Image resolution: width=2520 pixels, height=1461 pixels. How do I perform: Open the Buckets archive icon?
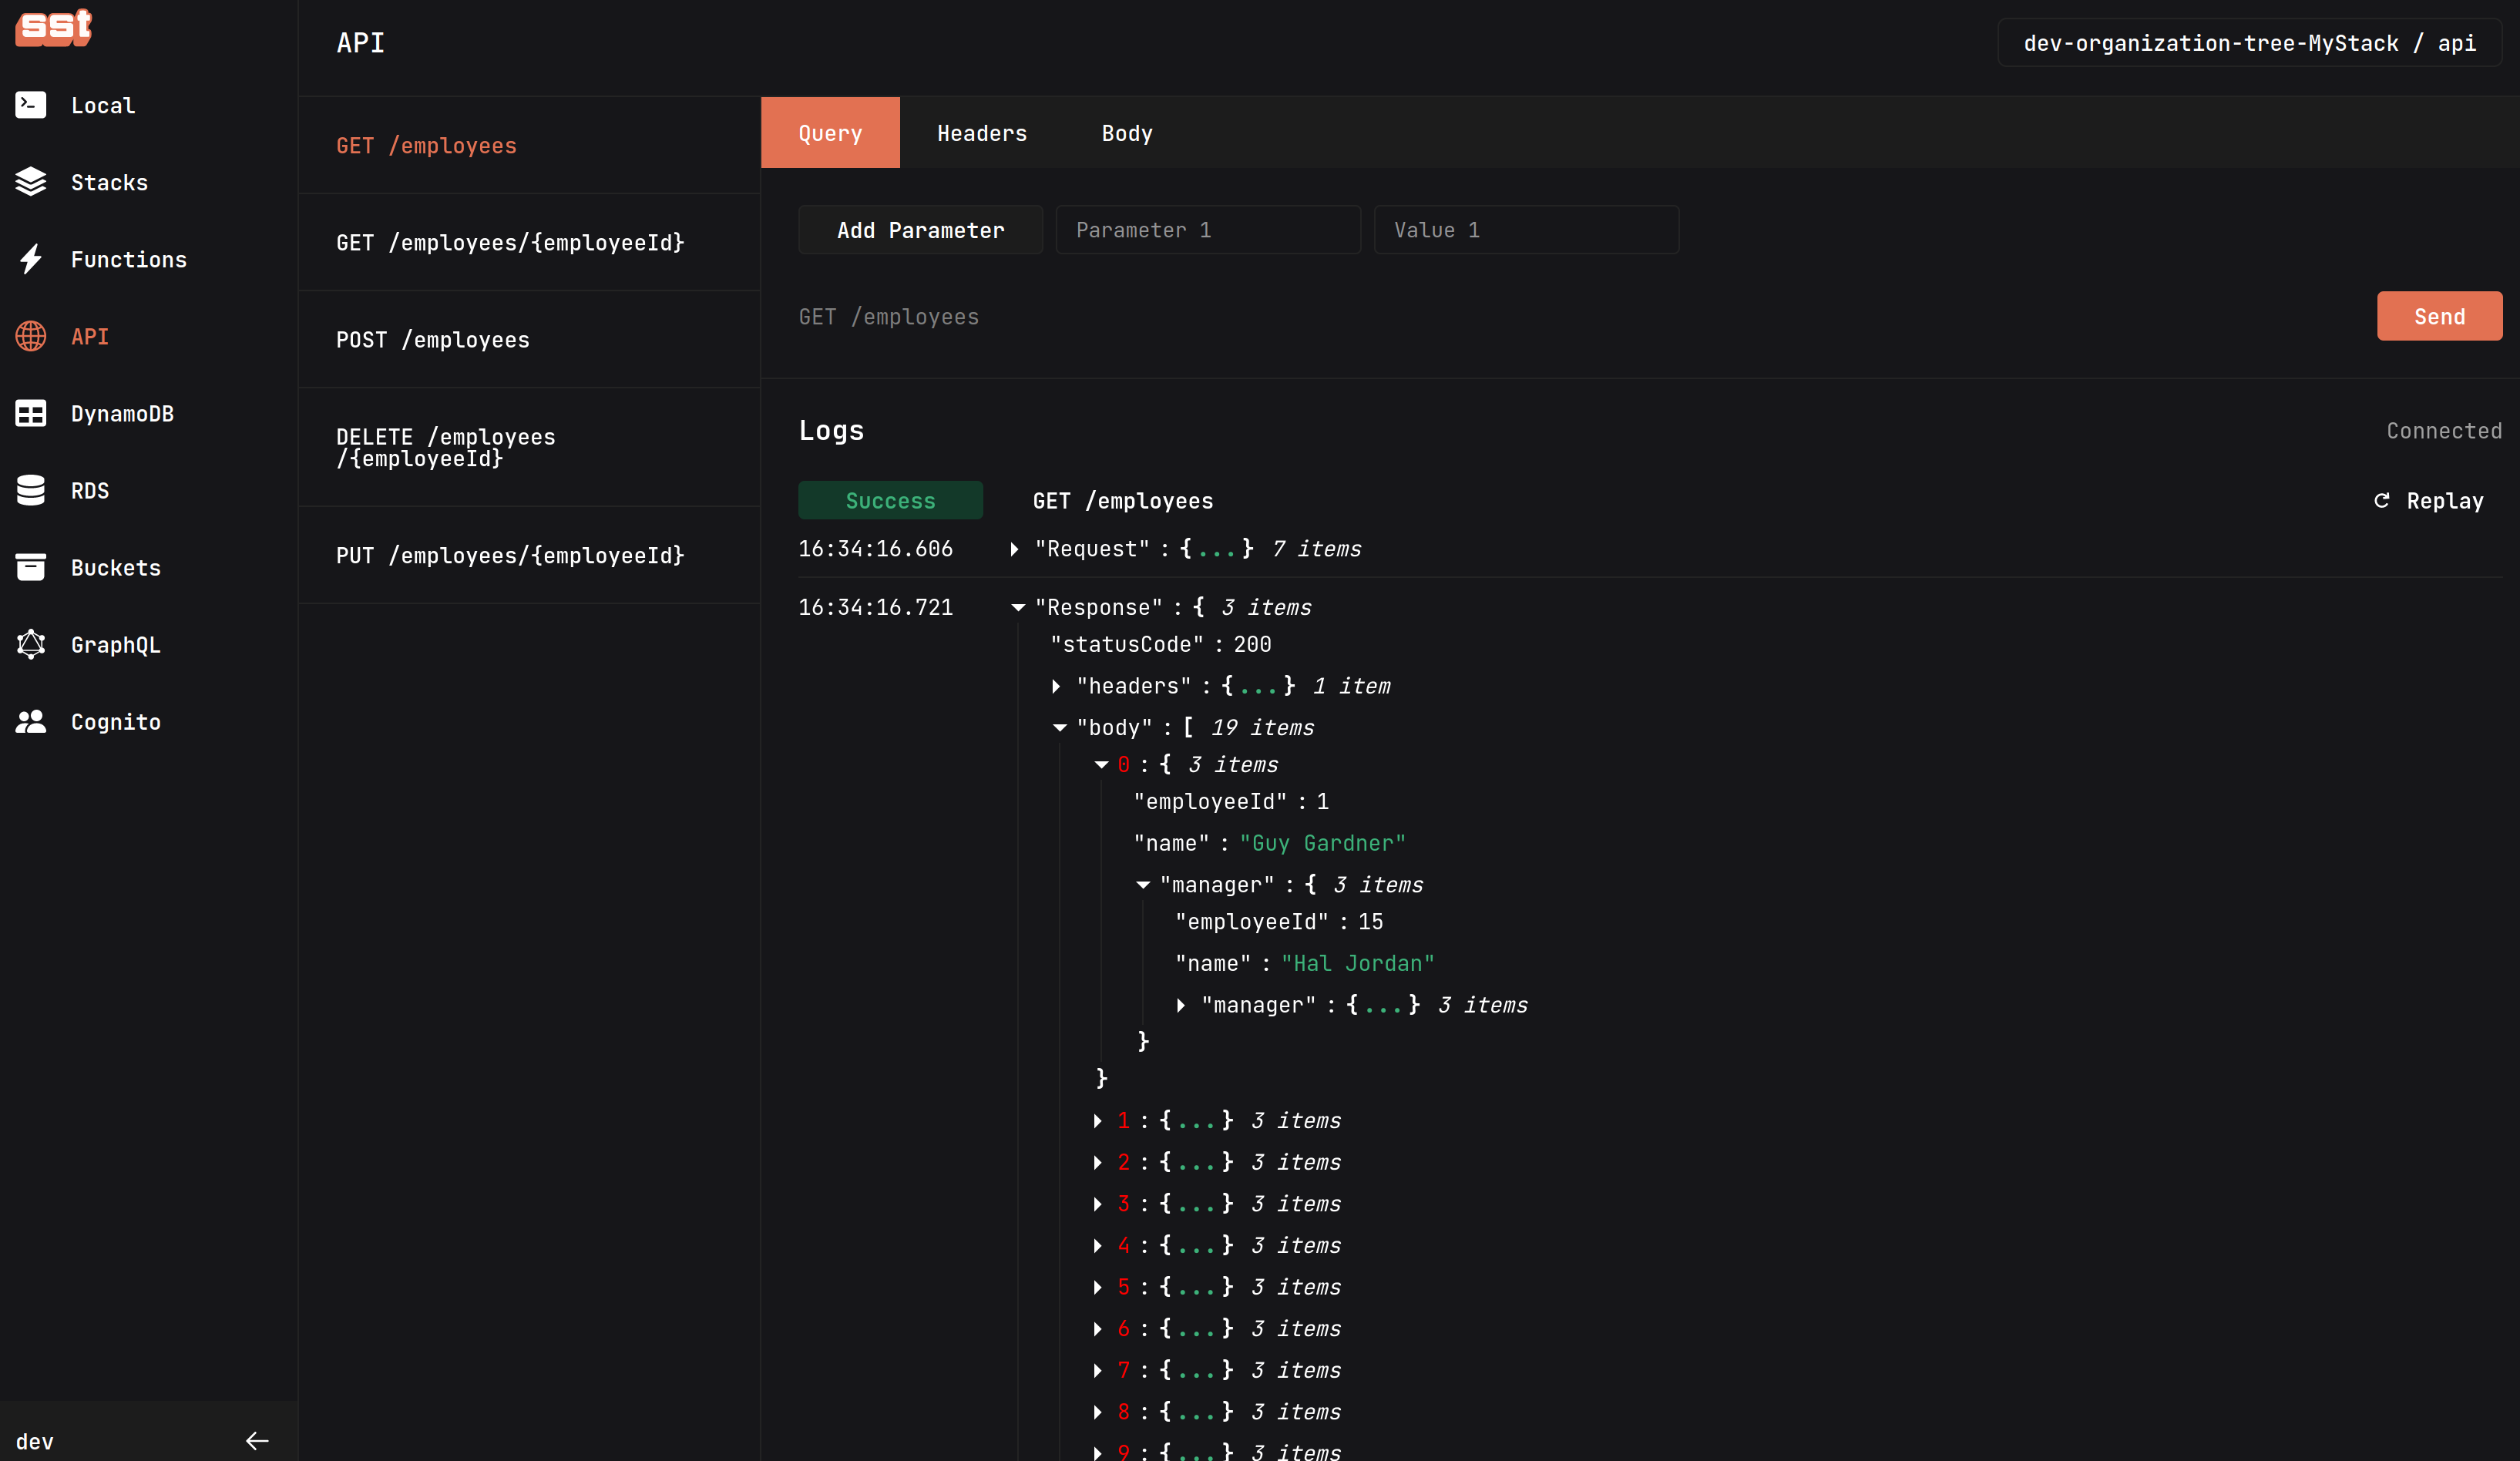pos(31,567)
